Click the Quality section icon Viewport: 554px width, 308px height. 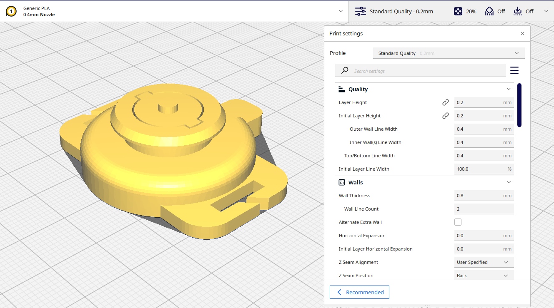point(342,89)
